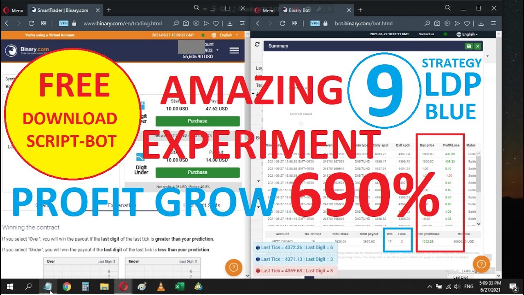Click the search tabs magnifier, SmartTrader window
This screenshot has height=295, width=524.
tap(196, 8)
